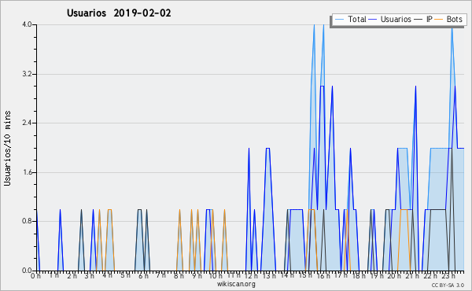Click the orange Bots legend line
The width and height of the screenshot is (472, 291).
(439, 19)
